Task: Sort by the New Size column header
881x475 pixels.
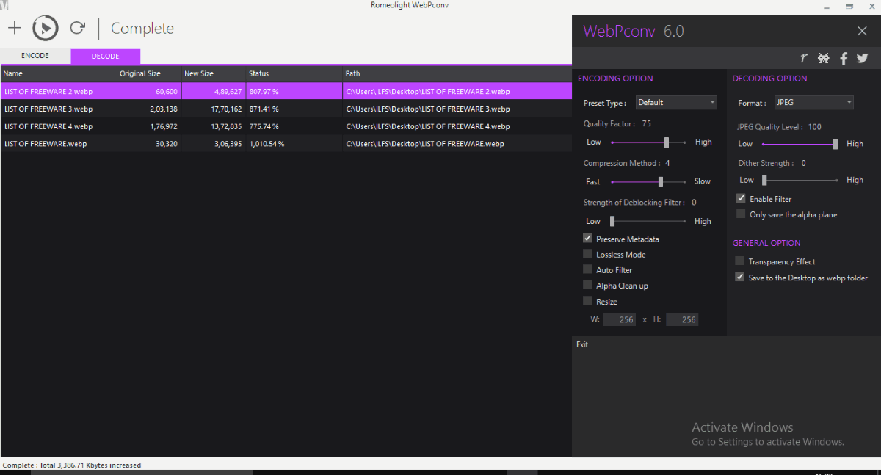Action: (x=214, y=73)
